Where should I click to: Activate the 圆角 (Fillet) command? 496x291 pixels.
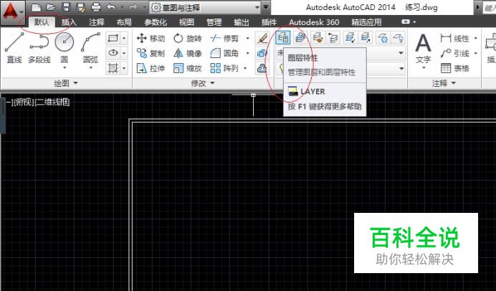(x=224, y=53)
